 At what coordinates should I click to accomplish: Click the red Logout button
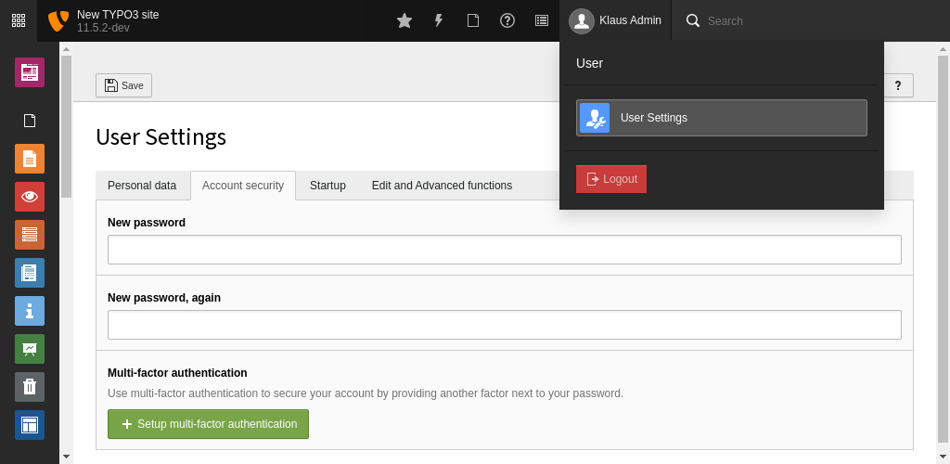coord(611,179)
